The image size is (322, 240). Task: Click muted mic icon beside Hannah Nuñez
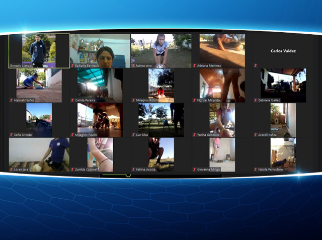(x=11, y=100)
